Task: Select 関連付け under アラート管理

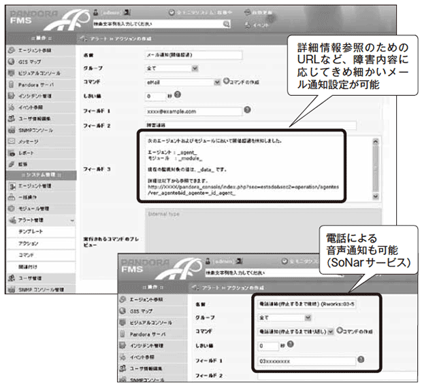Action: tap(40, 267)
